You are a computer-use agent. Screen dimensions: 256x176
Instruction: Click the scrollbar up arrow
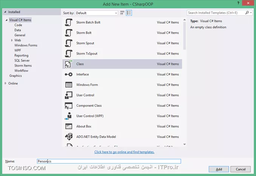point(185,20)
